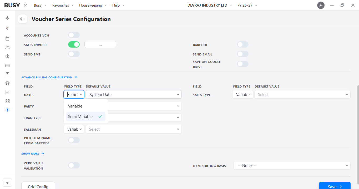
Task: Open the Sales Type field type dropdown
Action: coord(243,94)
